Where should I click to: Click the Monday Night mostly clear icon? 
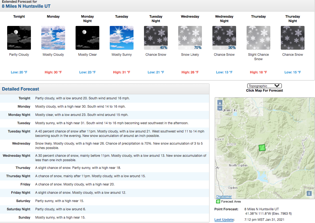point(87,38)
